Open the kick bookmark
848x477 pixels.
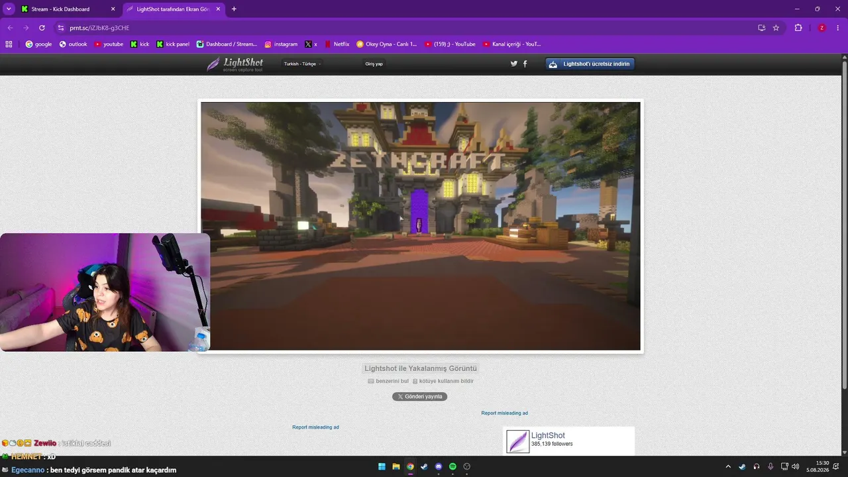pyautogui.click(x=140, y=44)
